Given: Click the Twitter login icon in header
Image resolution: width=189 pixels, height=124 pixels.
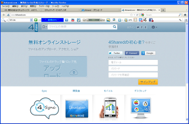Looking at the screenshot, I should point(138,27).
